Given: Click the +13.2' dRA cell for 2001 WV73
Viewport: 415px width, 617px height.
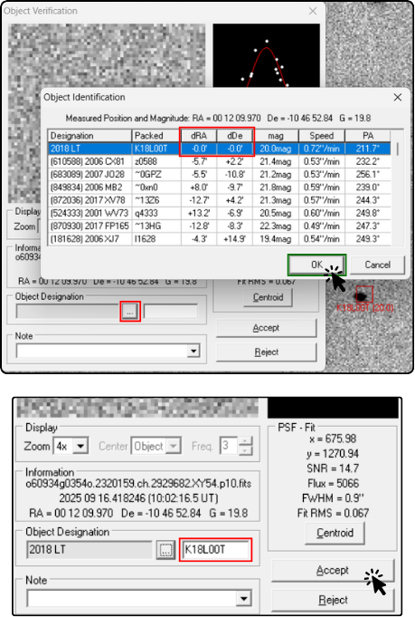Looking at the screenshot, I should [x=199, y=213].
